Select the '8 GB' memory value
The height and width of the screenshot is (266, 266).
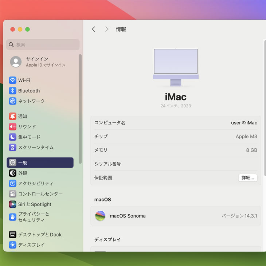coord(251,150)
